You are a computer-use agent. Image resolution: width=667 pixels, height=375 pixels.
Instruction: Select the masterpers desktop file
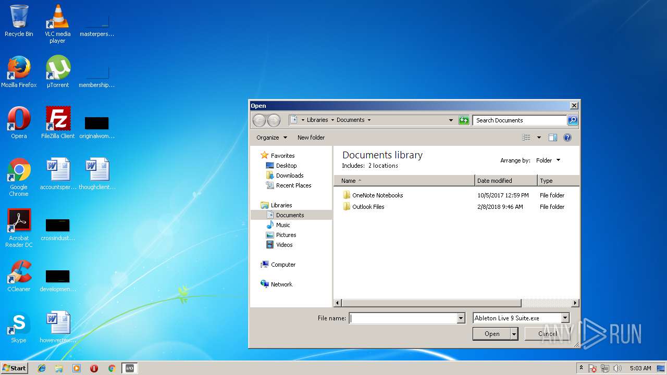point(97,25)
